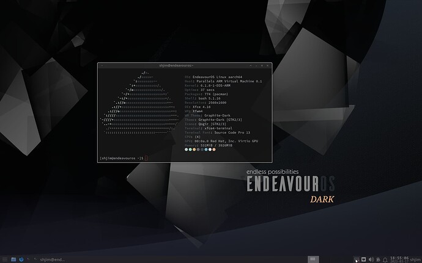Click the Host: Parallels ARM Virtual Machine line
The width and height of the screenshot is (422, 263).
(223, 81)
